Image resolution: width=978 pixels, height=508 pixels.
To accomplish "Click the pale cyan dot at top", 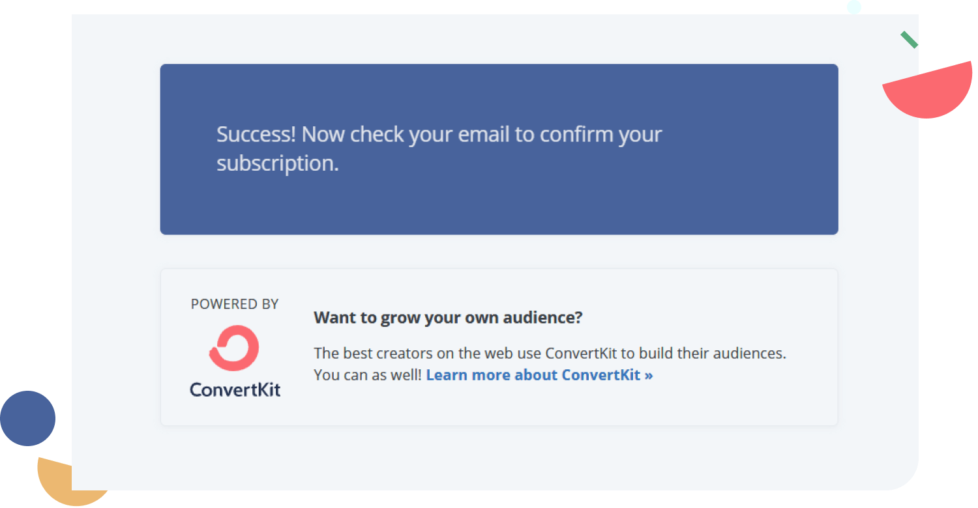I will coord(854,7).
